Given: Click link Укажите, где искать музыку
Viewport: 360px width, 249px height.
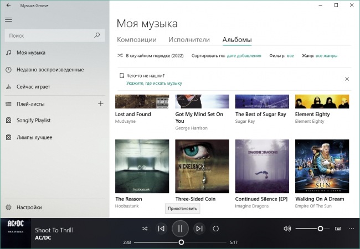Looking at the screenshot, I should click(154, 83).
